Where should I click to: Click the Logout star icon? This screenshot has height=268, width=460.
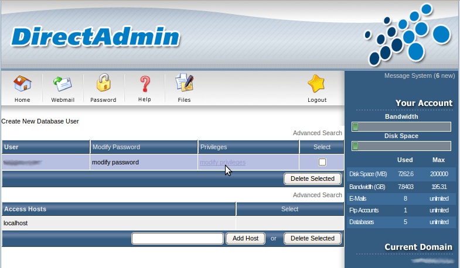(x=316, y=84)
